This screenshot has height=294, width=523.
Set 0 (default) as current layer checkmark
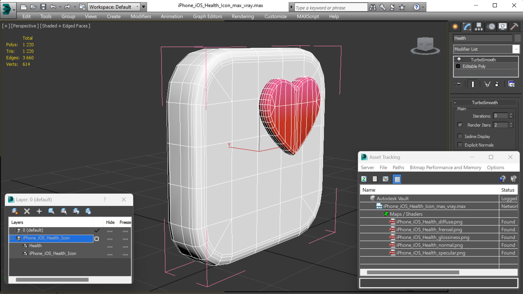click(97, 231)
